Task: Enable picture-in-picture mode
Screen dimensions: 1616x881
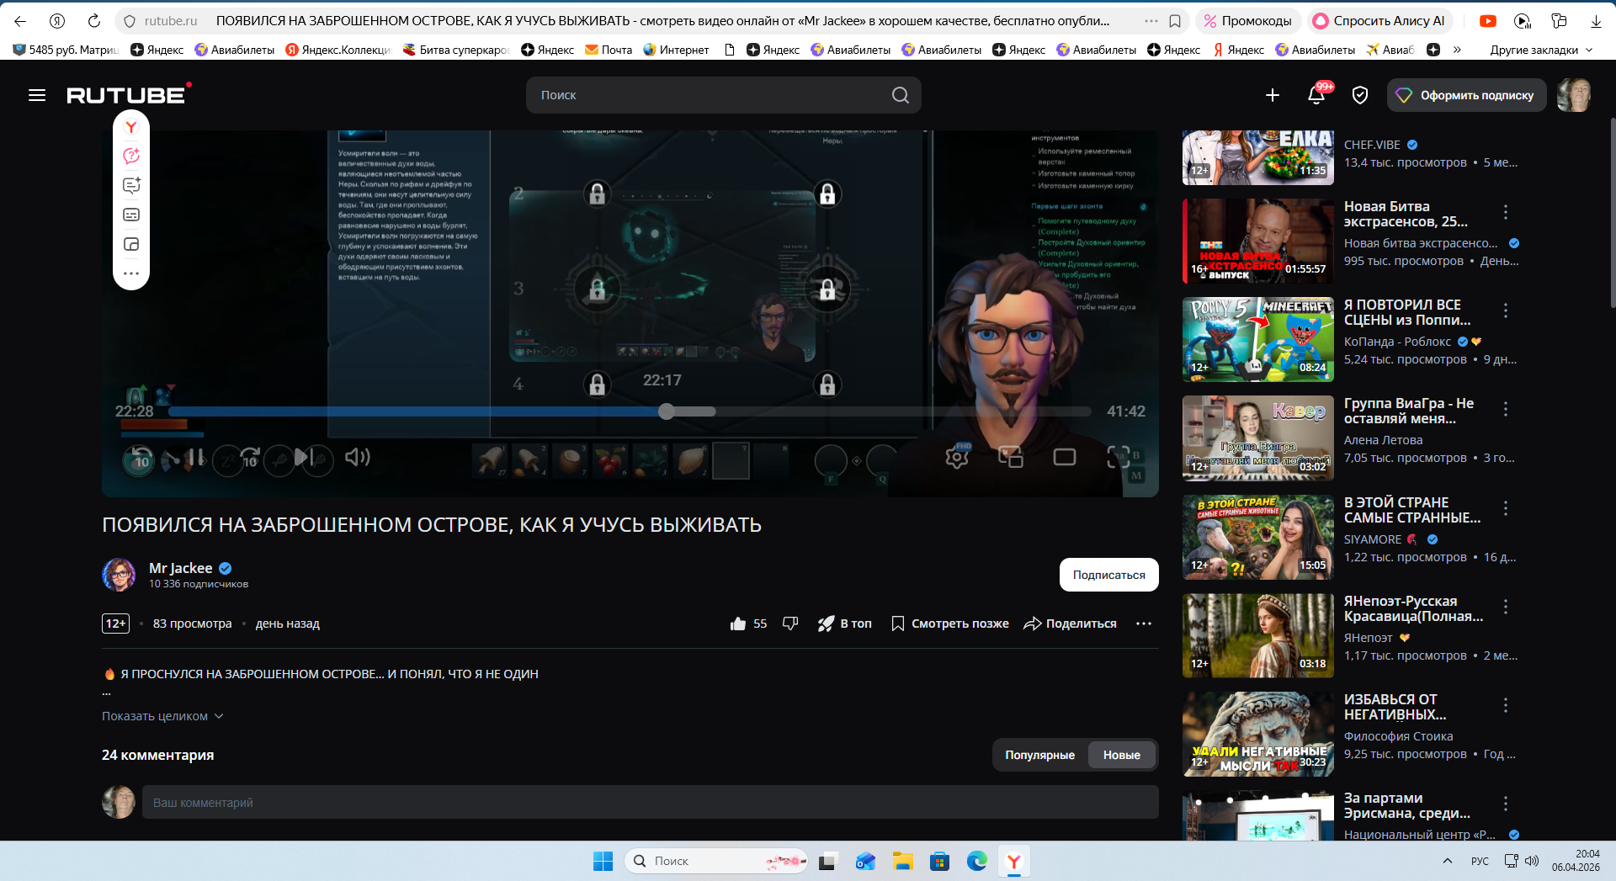Action: coord(1010,457)
